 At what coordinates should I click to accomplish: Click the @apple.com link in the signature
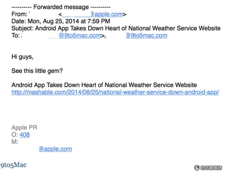55,149
